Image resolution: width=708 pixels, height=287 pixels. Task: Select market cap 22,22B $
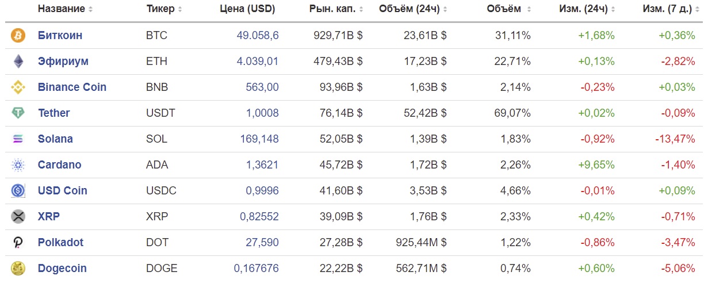(x=341, y=269)
